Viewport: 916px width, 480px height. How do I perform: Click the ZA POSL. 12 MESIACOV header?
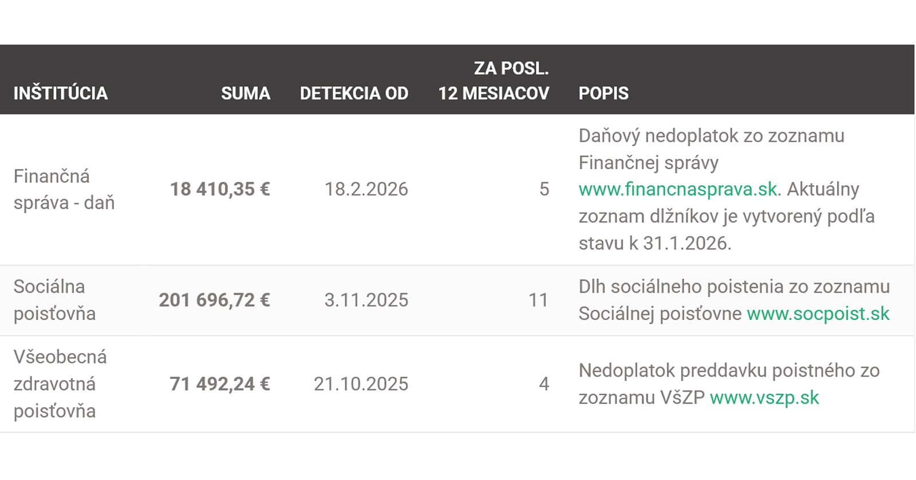pos(493,81)
